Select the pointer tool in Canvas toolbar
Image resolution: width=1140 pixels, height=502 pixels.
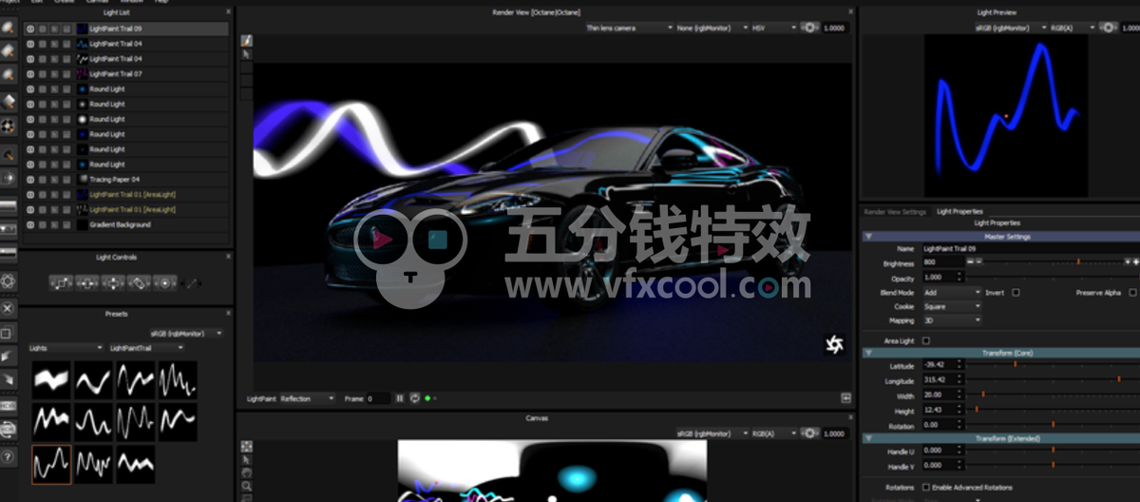click(247, 458)
